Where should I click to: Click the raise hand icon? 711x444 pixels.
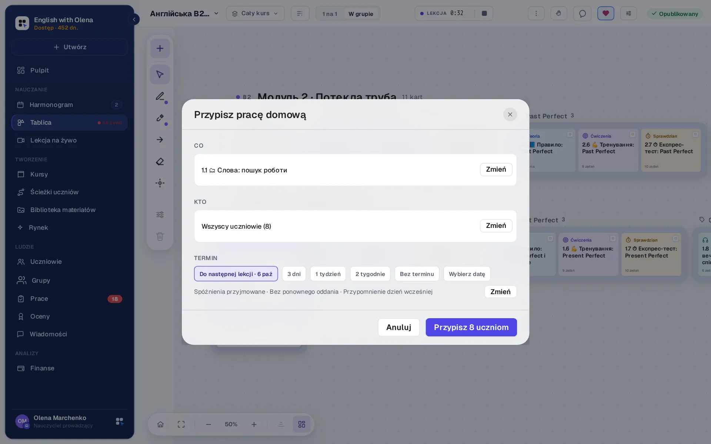coord(558,13)
